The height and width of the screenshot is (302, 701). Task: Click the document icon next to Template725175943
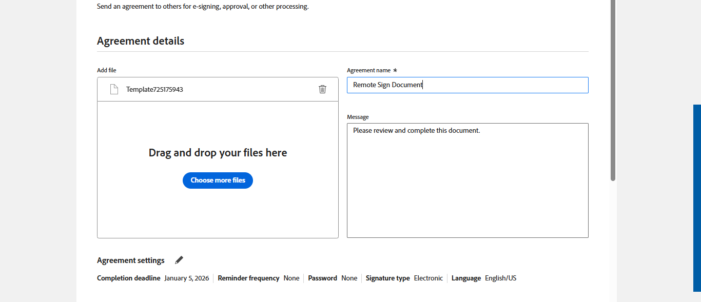tap(114, 89)
